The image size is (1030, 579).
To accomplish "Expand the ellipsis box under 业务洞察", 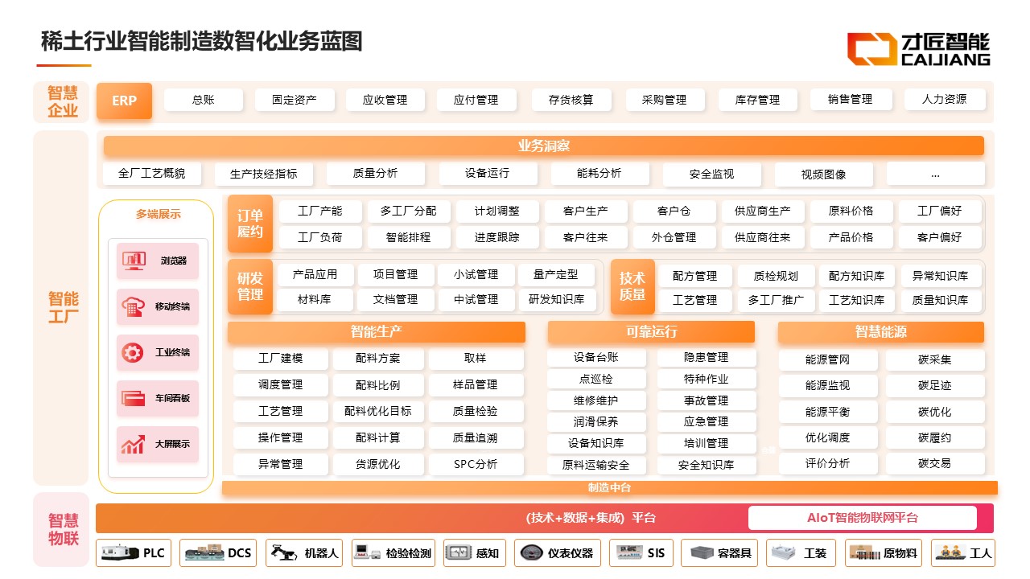I will click(x=935, y=174).
